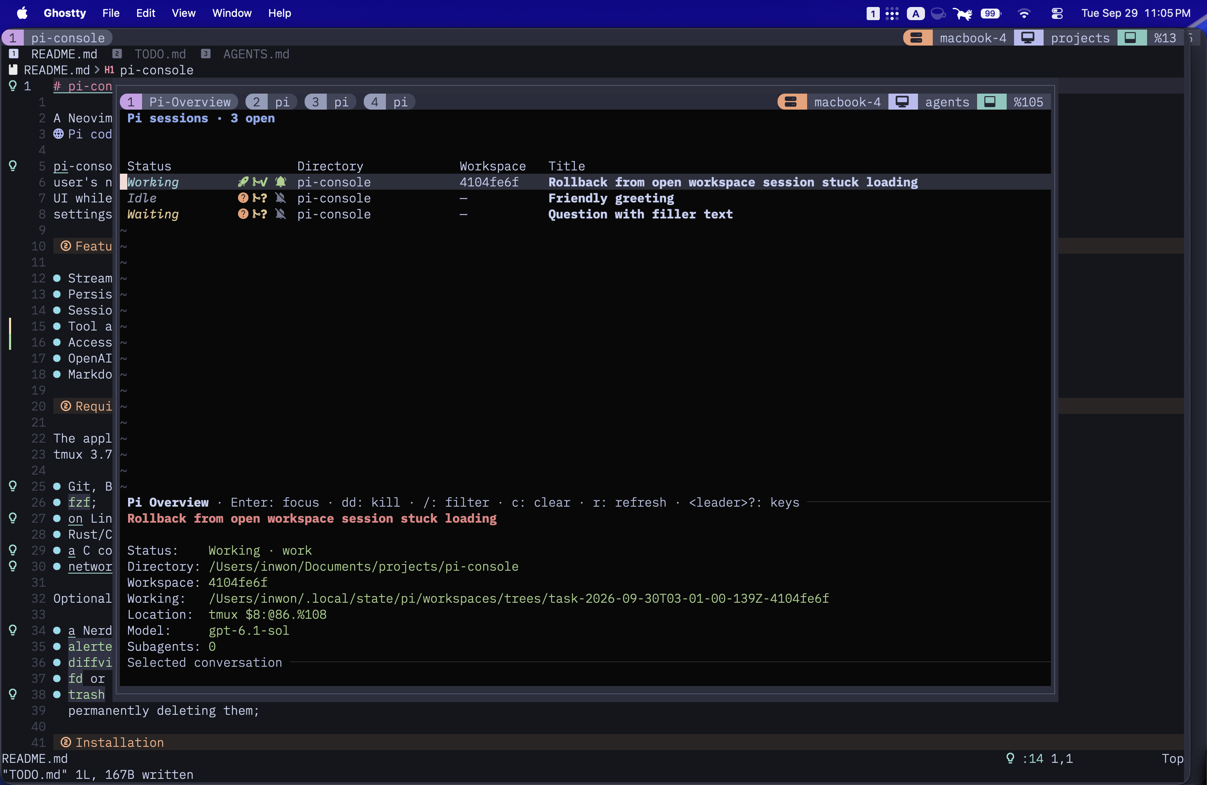The width and height of the screenshot is (1207, 785).
Task: Click the Friendly greeting title
Action: (611, 198)
